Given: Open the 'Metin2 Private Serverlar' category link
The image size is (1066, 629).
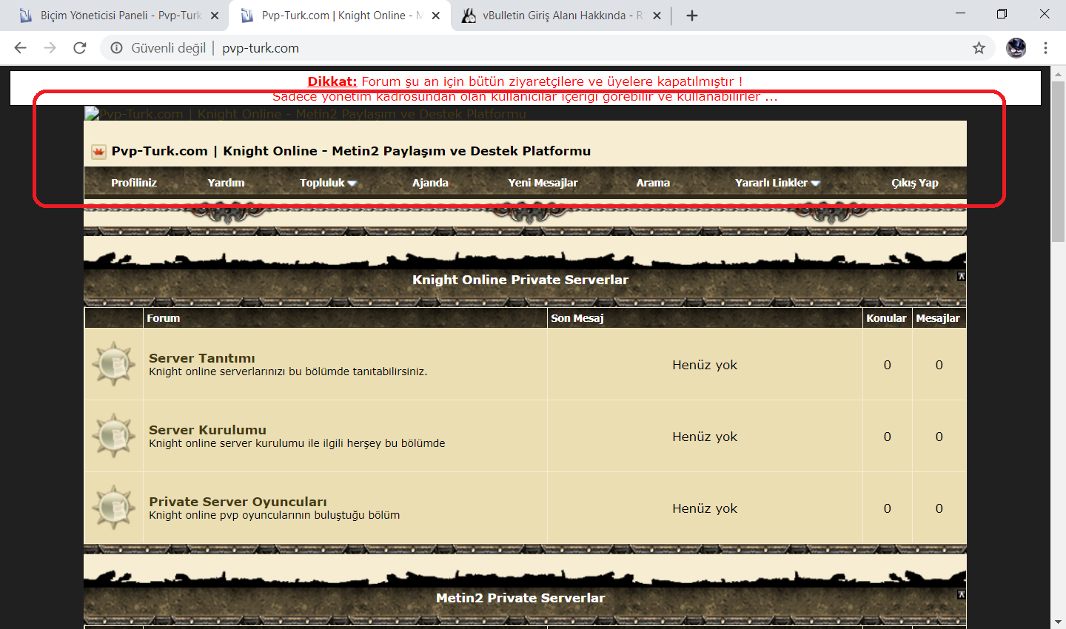Looking at the screenshot, I should [520, 598].
